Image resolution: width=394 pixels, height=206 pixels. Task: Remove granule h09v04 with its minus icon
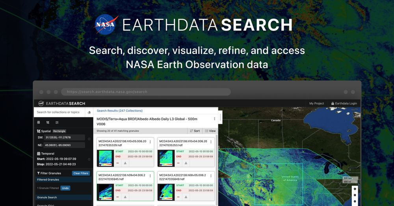(117, 197)
